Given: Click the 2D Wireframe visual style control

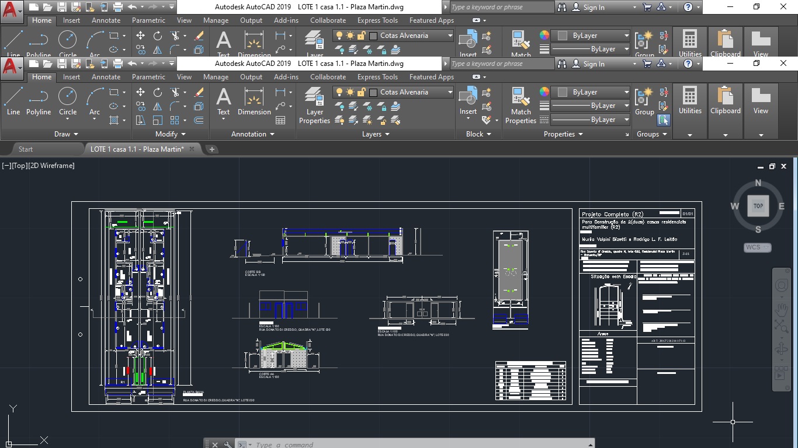Looking at the screenshot, I should click(51, 166).
